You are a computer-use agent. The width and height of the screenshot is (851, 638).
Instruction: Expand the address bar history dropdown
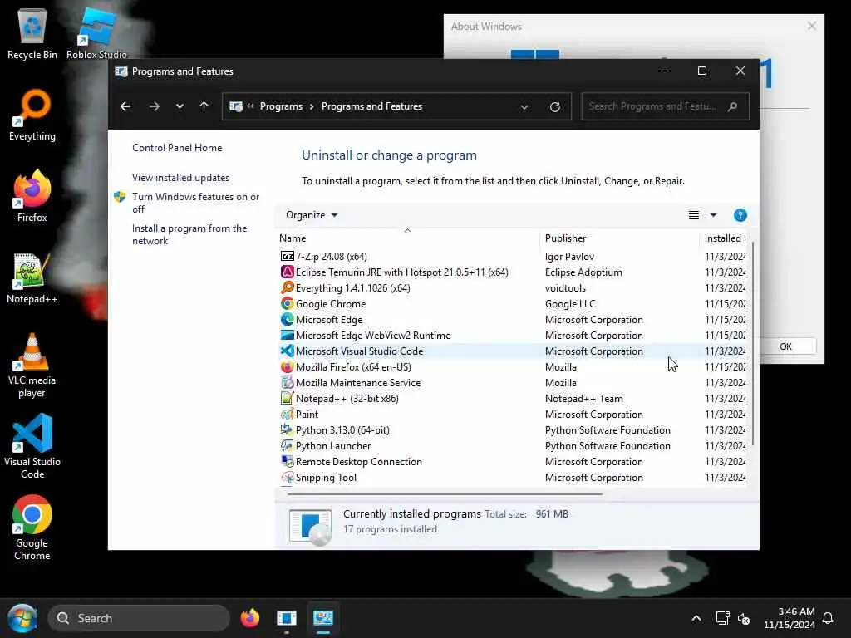pos(524,107)
